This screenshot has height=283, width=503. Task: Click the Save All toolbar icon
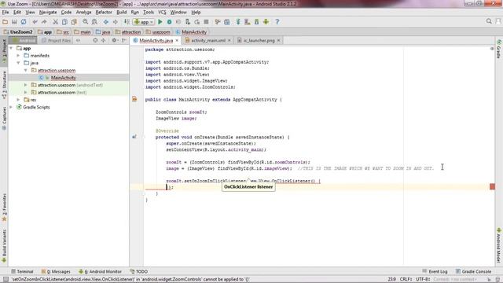click(x=14, y=22)
